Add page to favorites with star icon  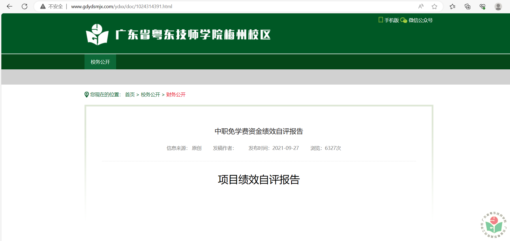tap(434, 7)
